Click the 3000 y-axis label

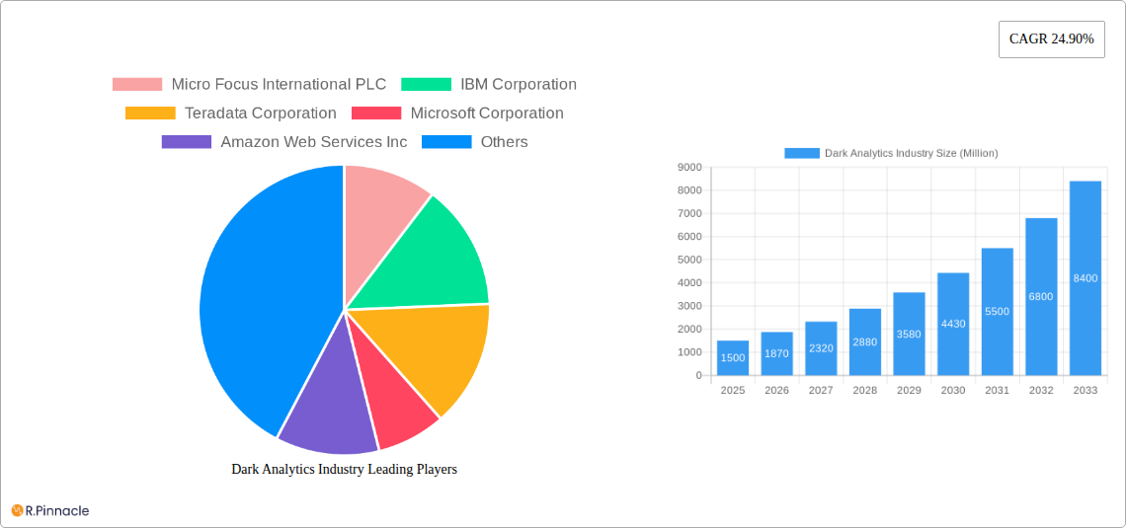[688, 306]
